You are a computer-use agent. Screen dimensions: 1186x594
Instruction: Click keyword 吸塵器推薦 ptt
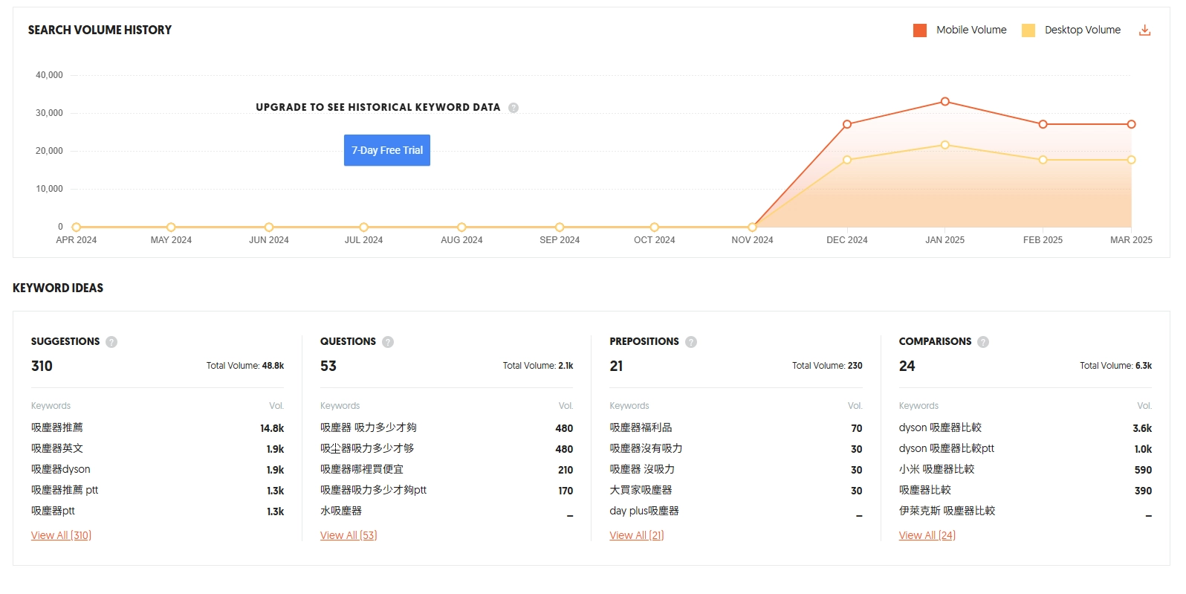pyautogui.click(x=65, y=490)
